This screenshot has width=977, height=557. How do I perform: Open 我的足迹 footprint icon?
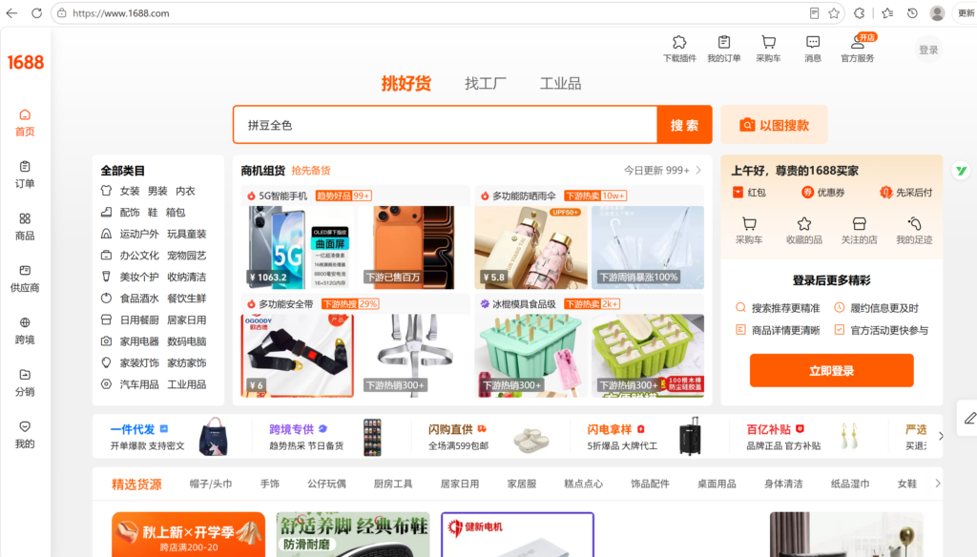[914, 231]
